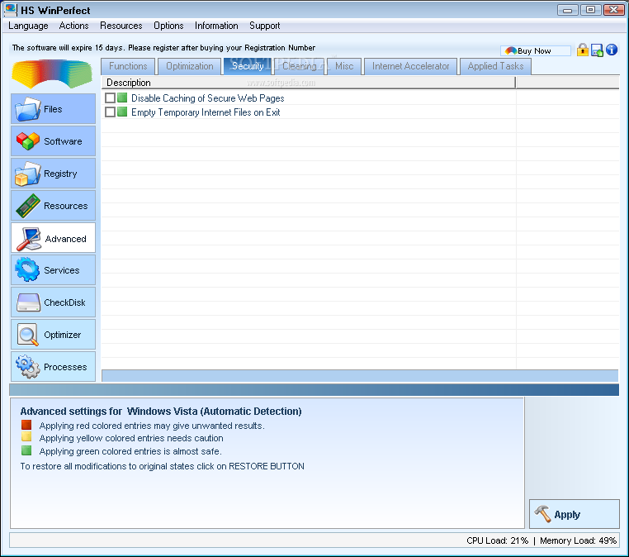
Task: Open the Registry section in sidebar
Action: pyautogui.click(x=53, y=173)
